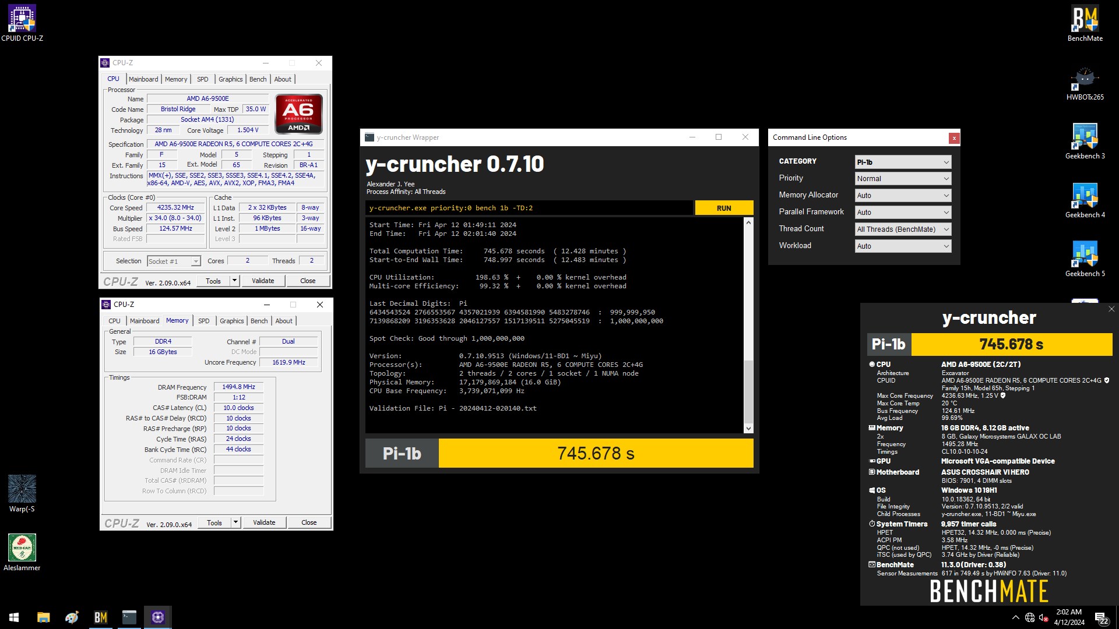Open Parallel Framework dropdown
The height and width of the screenshot is (629, 1119).
point(903,213)
